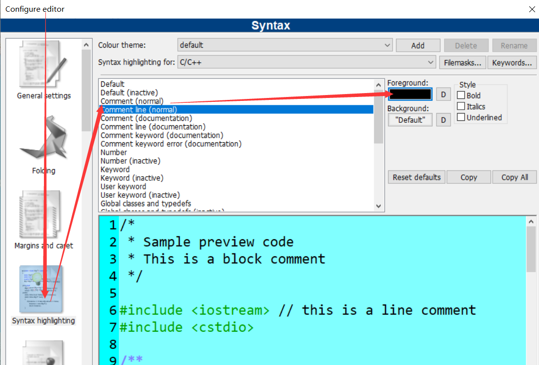Click the element list scroll up arrow
Viewport: 539px width, 365px height.
tap(378, 85)
